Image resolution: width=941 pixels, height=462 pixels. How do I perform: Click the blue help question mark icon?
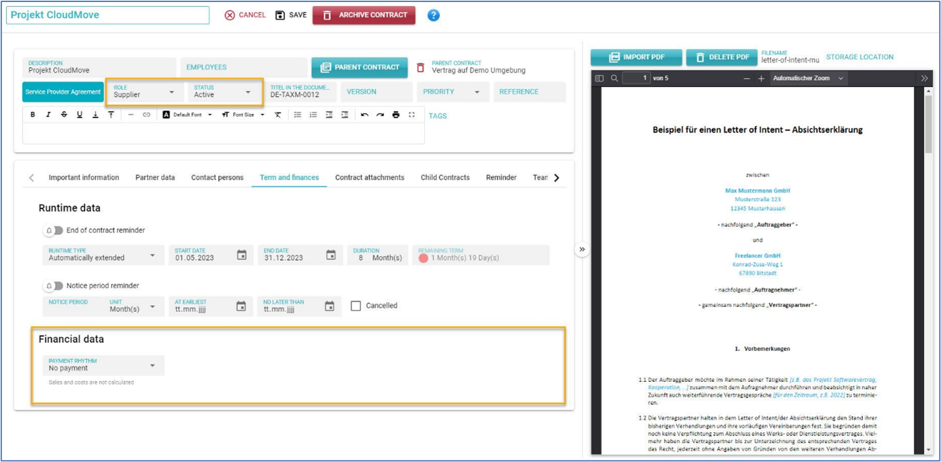434,15
